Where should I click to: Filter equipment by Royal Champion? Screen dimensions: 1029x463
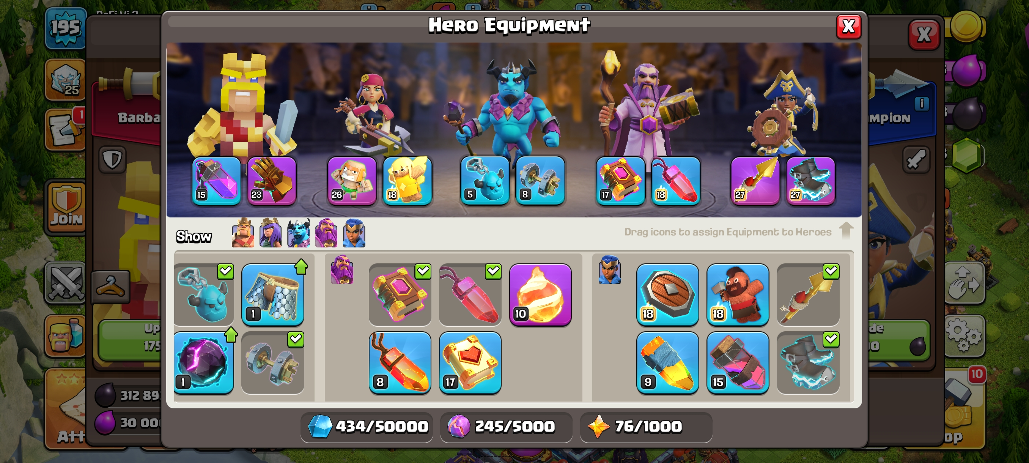[354, 233]
